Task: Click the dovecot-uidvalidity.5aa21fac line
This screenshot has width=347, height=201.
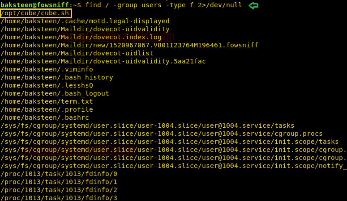Action: tap(103, 61)
